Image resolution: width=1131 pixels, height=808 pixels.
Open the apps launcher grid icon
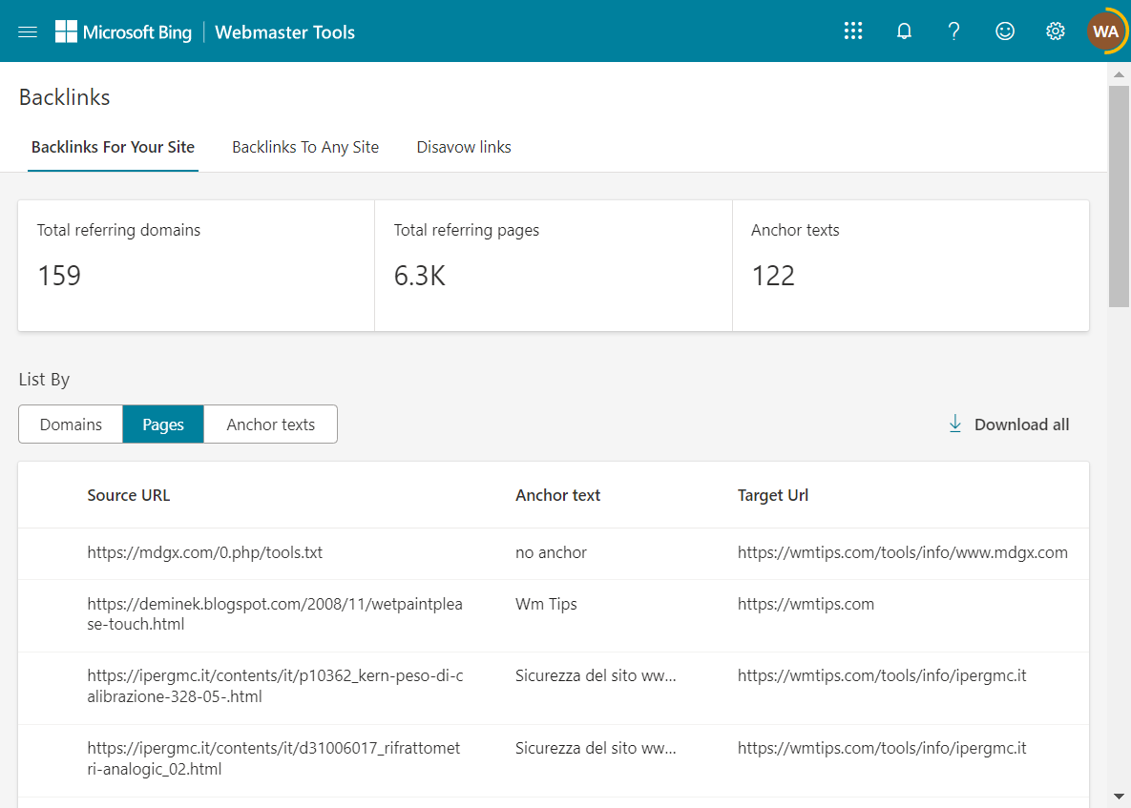[x=852, y=31]
